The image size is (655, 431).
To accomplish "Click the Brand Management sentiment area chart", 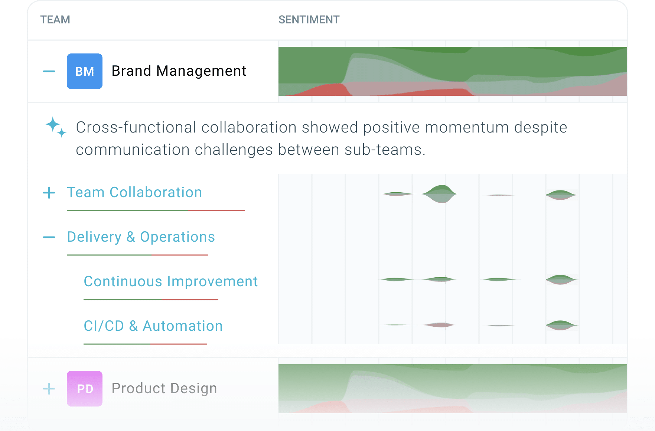I will [x=453, y=71].
